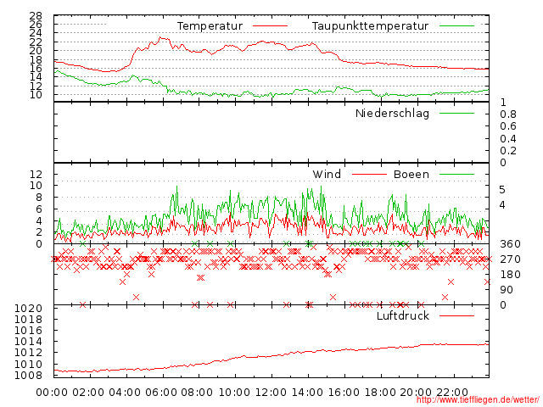
Task: Click the 1020 pressure axis value
Action: [28, 309]
